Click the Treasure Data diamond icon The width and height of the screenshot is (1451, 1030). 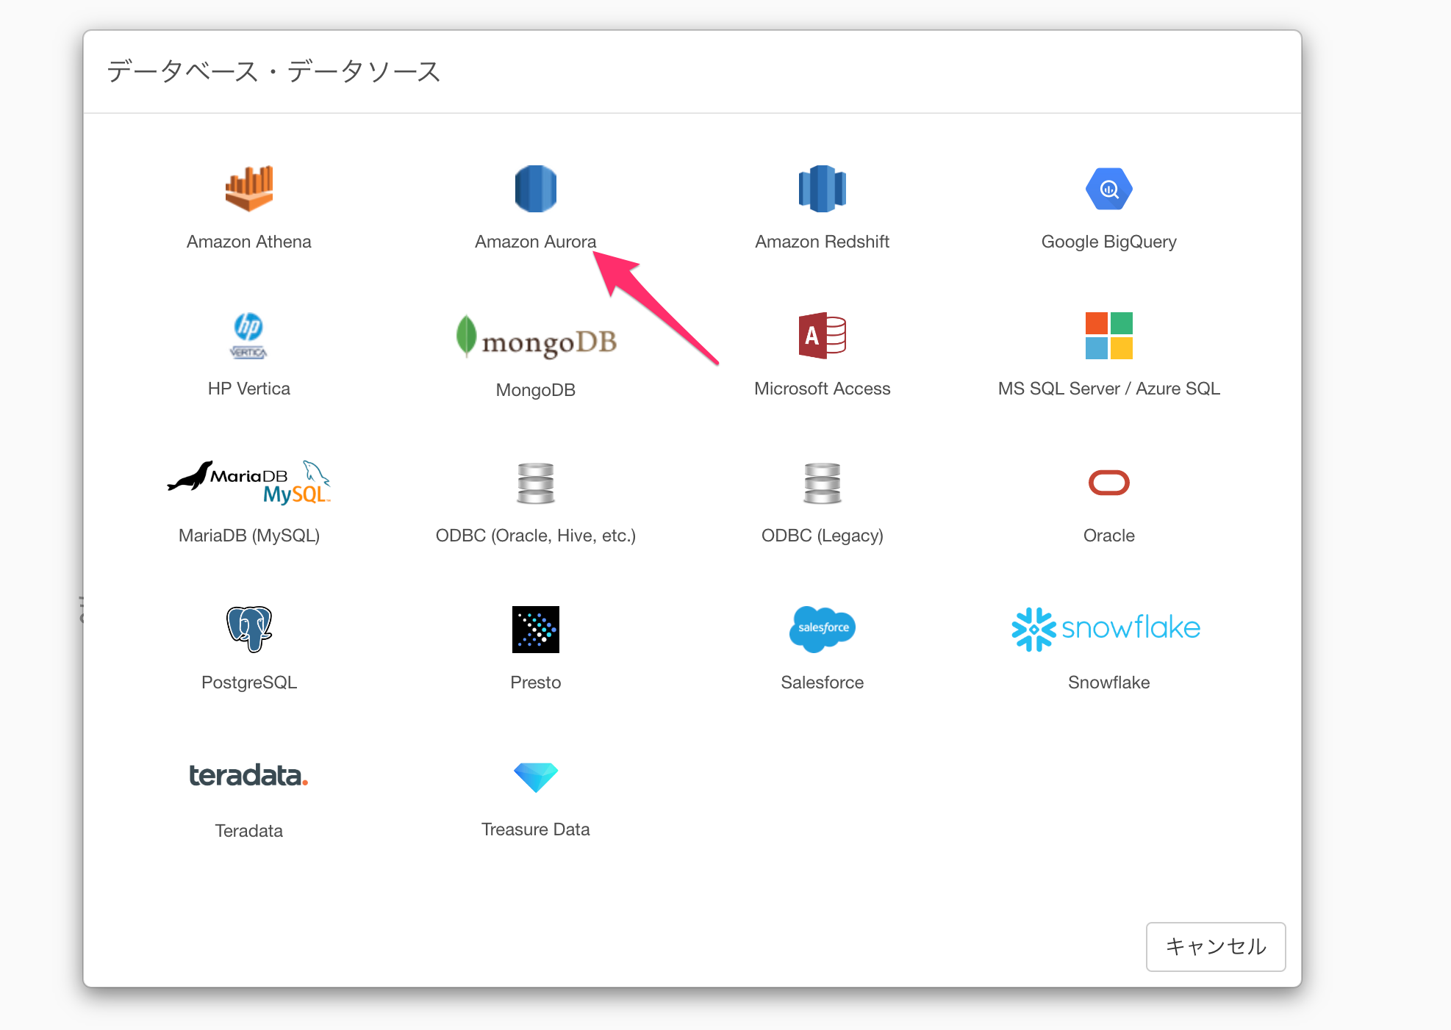pyautogui.click(x=535, y=777)
